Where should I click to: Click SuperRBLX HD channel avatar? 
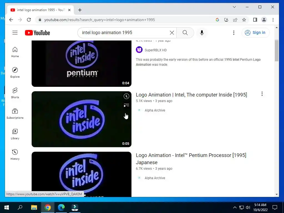(x=139, y=50)
